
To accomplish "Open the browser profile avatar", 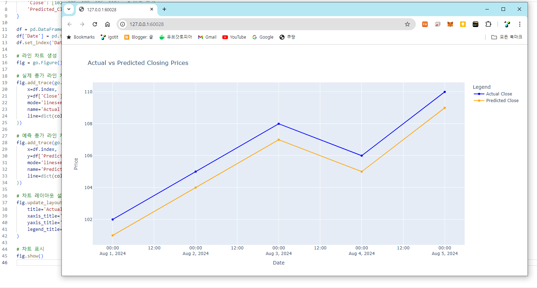I will point(507,24).
